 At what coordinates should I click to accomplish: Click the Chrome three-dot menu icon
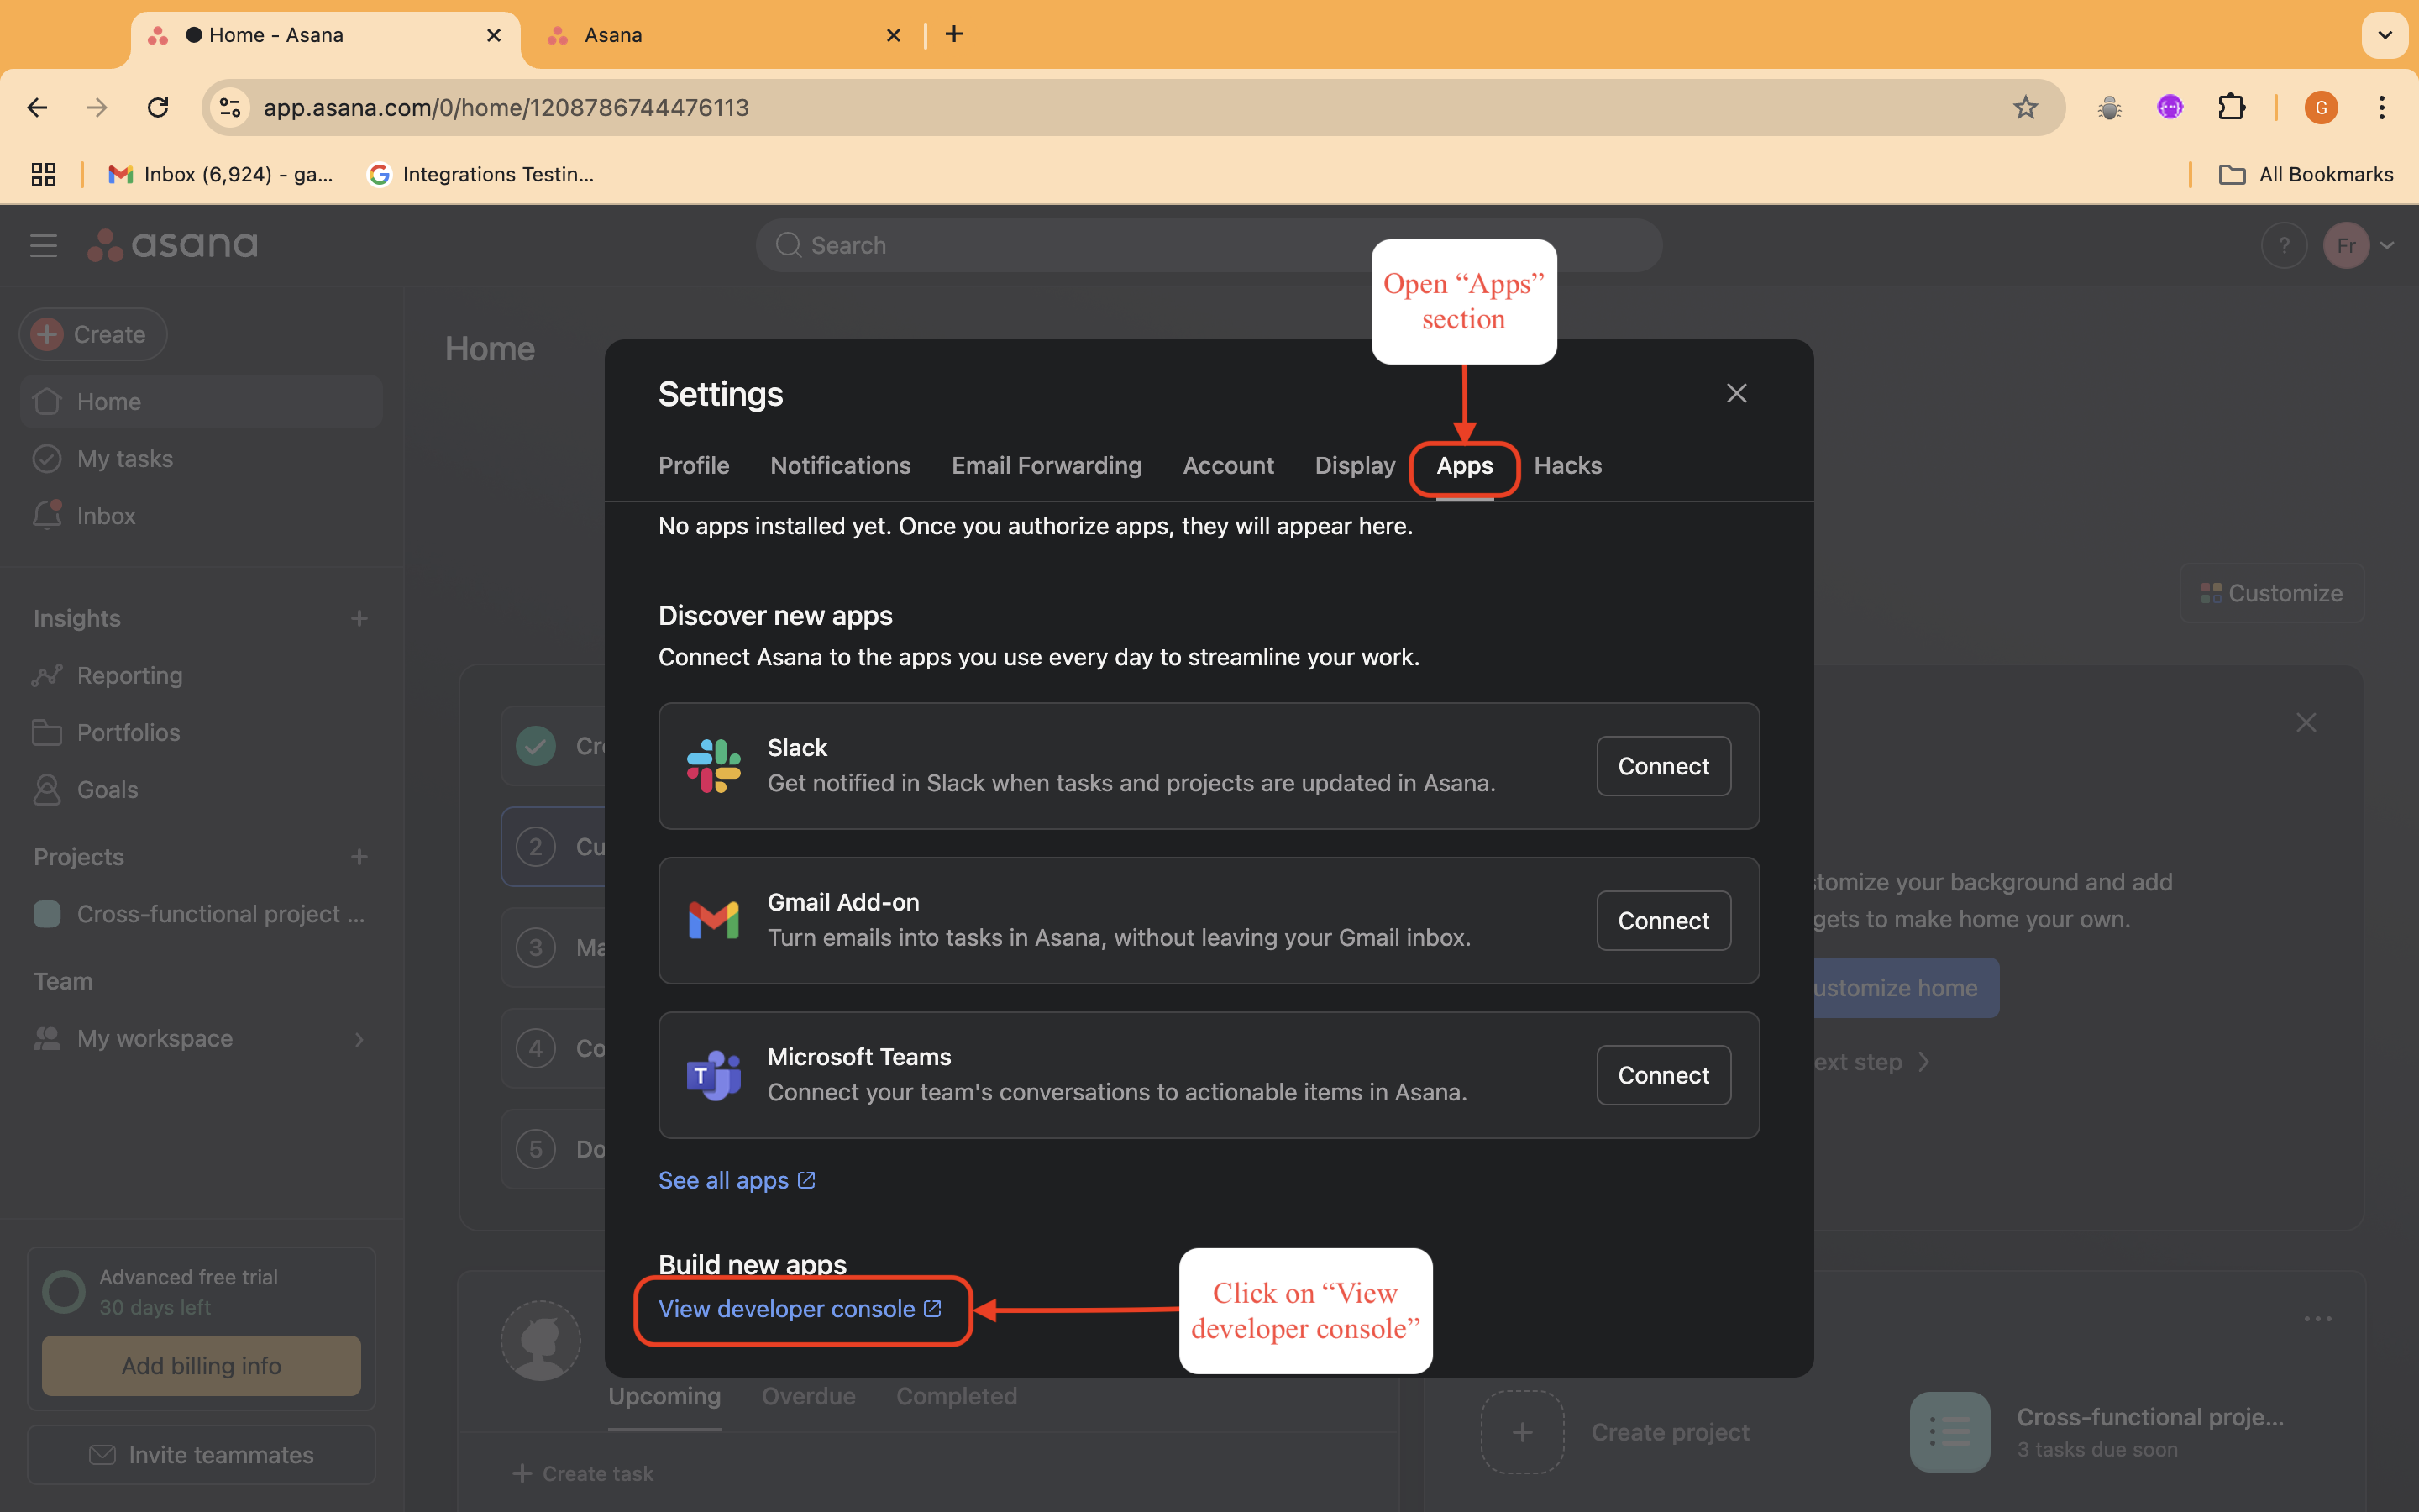pyautogui.click(x=2381, y=107)
